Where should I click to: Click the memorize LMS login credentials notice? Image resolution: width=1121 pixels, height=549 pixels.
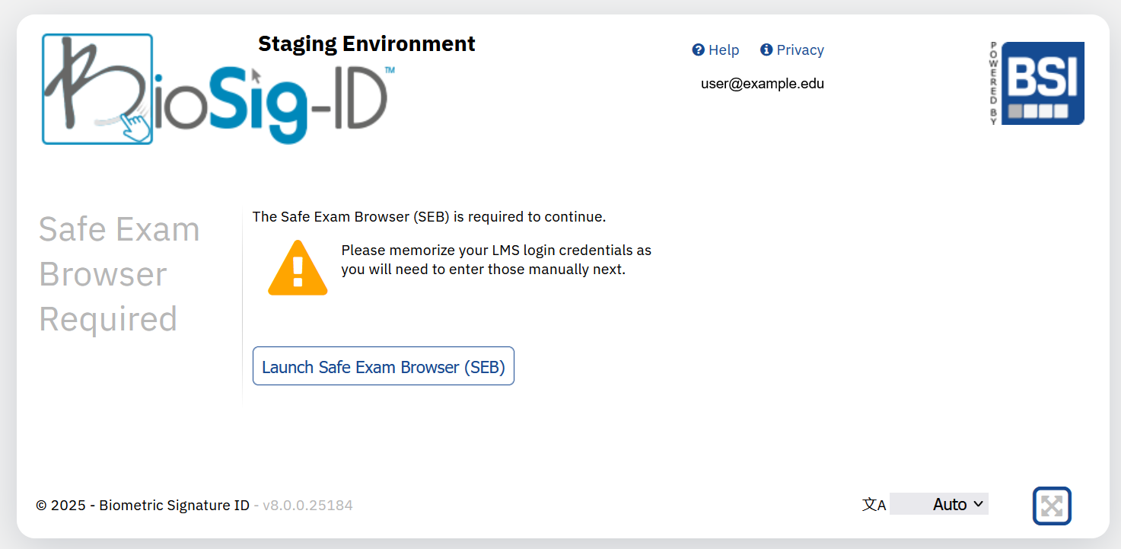[x=496, y=260]
